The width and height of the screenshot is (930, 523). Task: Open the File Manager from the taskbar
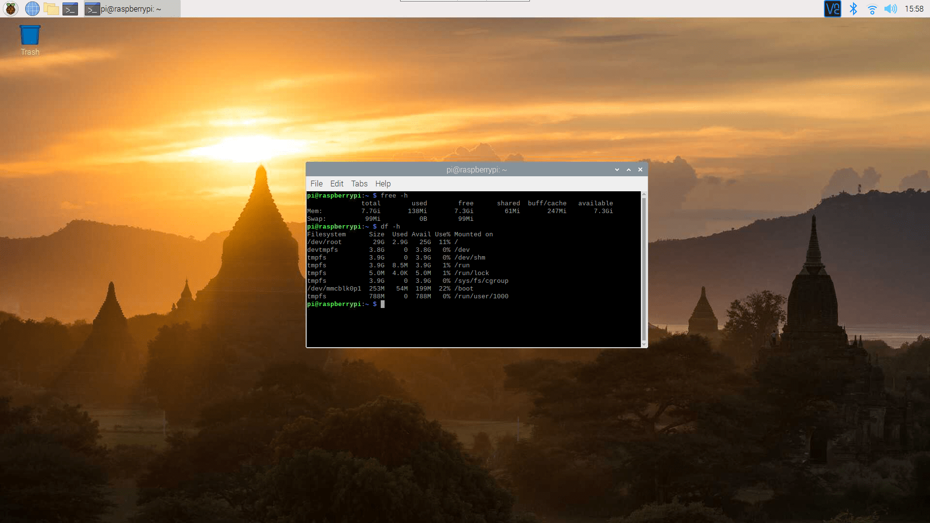tap(51, 9)
